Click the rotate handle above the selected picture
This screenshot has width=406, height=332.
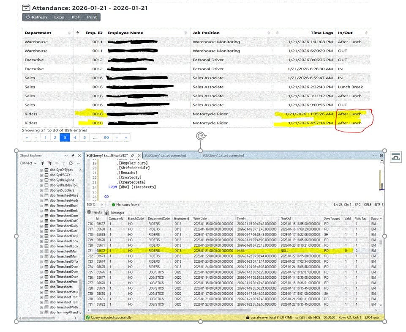click(x=201, y=136)
